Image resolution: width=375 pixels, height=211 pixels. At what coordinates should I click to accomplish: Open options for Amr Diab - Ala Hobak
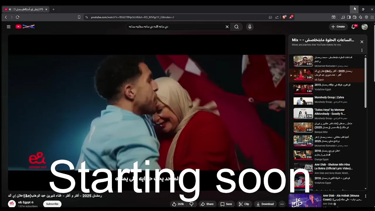point(365,196)
